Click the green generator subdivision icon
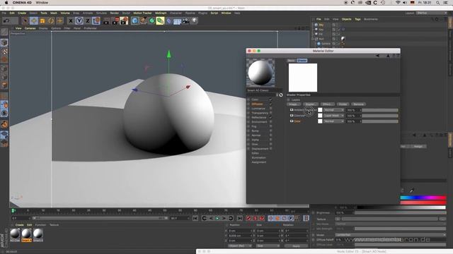The height and width of the screenshot is (254, 453). coord(151,20)
